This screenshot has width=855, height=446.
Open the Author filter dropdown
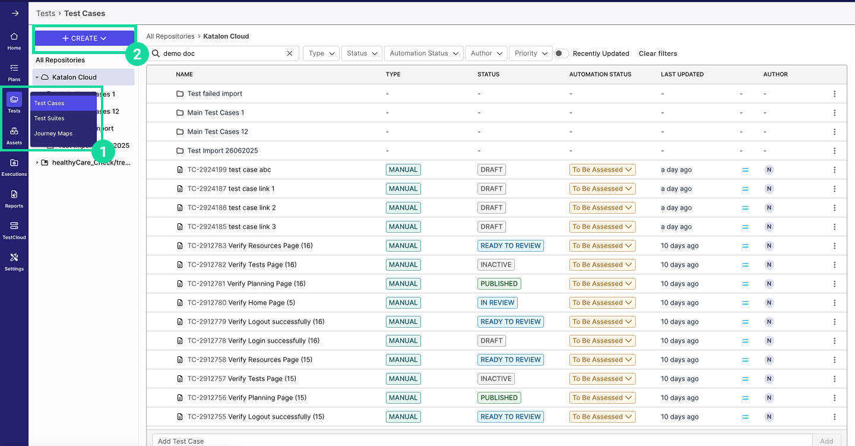(x=486, y=53)
